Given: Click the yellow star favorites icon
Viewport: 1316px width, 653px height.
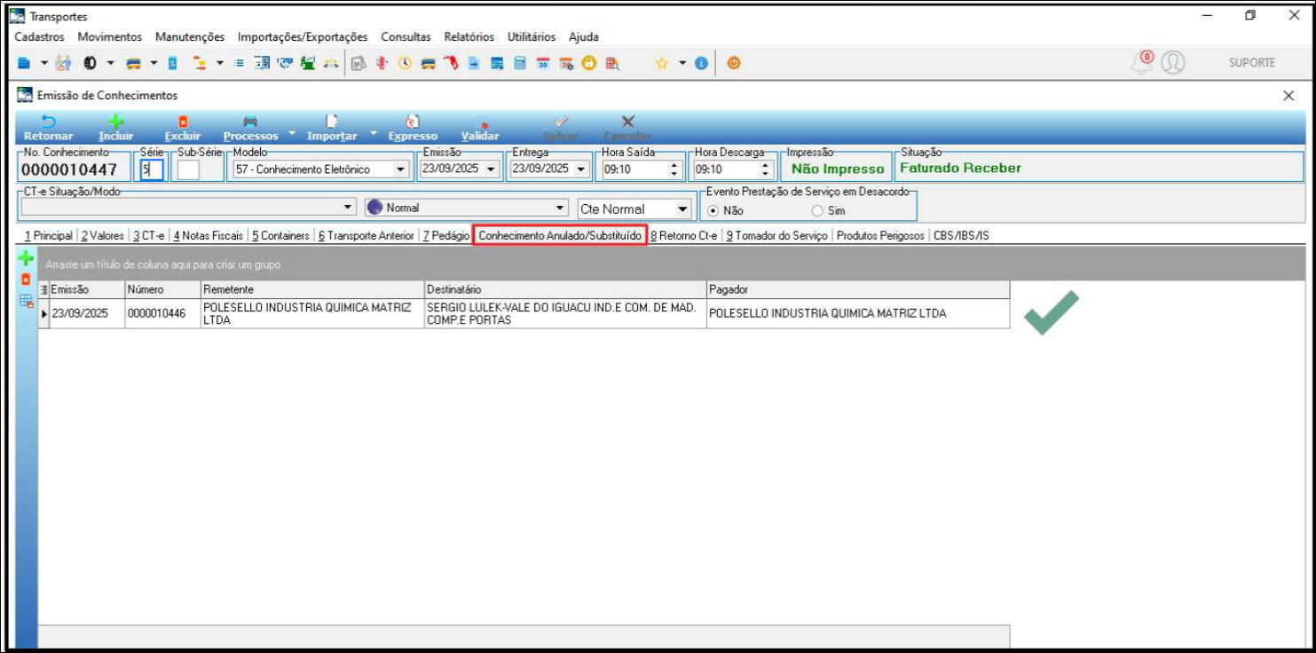Looking at the screenshot, I should [x=661, y=63].
